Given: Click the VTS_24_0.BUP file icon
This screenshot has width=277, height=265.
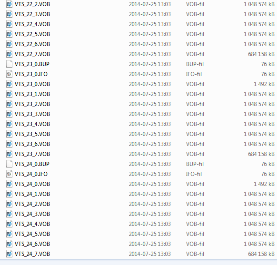Looking at the screenshot, I should pyautogui.click(x=9, y=164).
